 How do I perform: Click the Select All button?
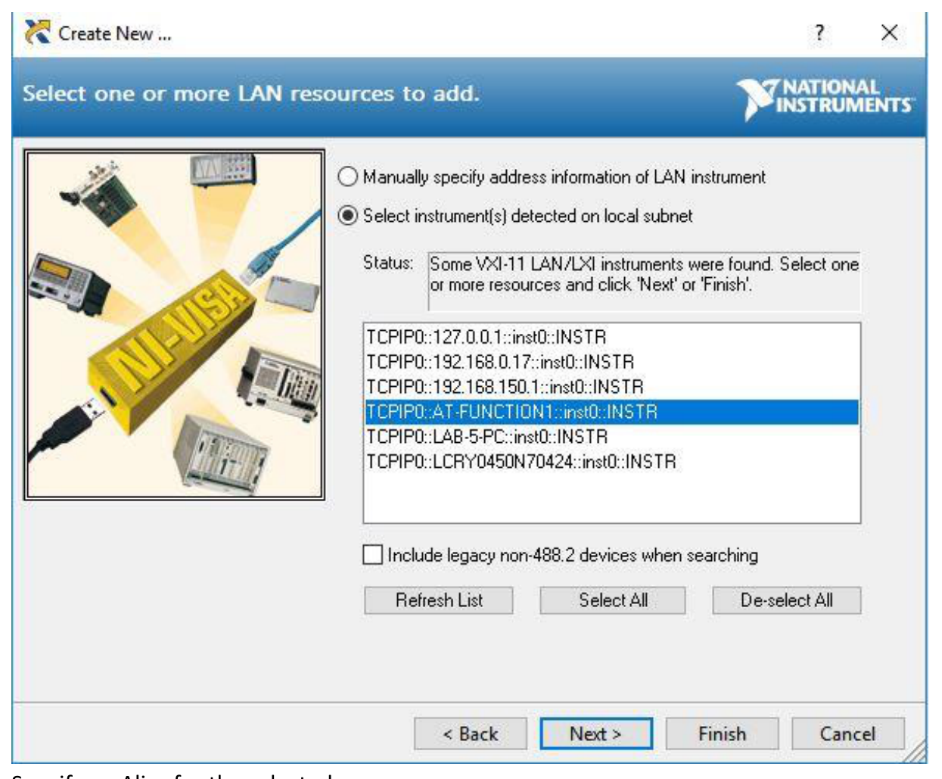click(x=613, y=600)
